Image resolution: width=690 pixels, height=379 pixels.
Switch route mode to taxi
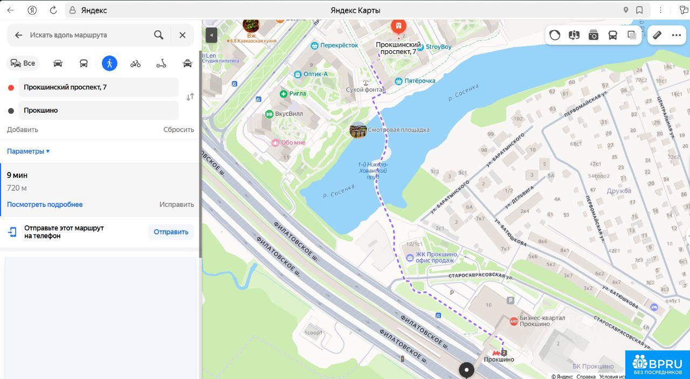(x=187, y=63)
